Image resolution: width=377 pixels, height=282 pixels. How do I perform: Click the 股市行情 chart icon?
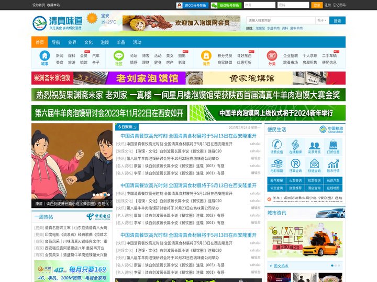(x=333, y=164)
